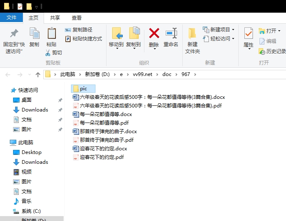Screen dimensions: 286x221
Task: Switch to Share (共享) tab
Action: point(55,18)
